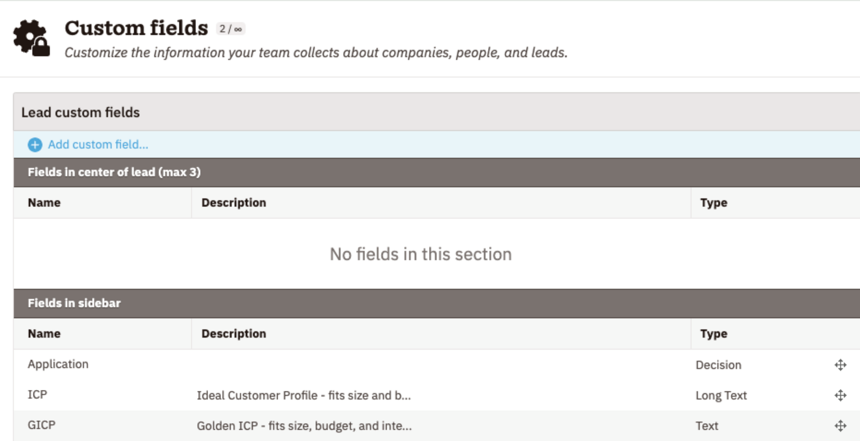
Task: Select the blue plus icon beside Add custom field
Action: point(34,144)
